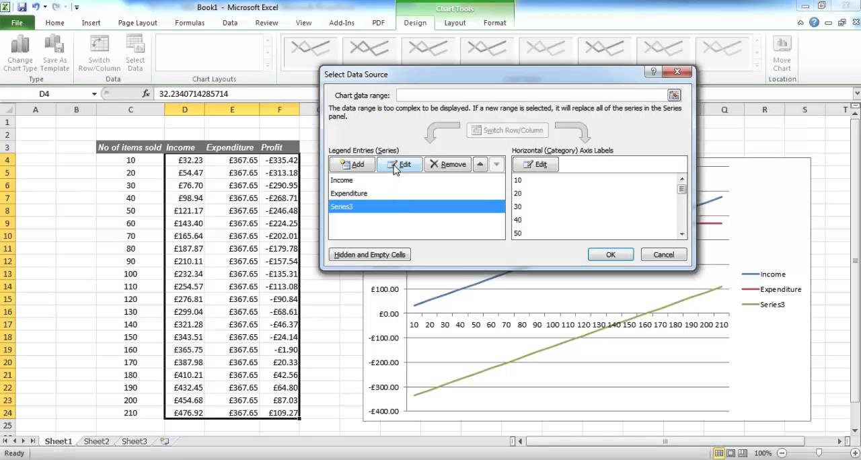Click Edit in Legend Entries (Series)
The image size is (861, 460).
coord(400,164)
